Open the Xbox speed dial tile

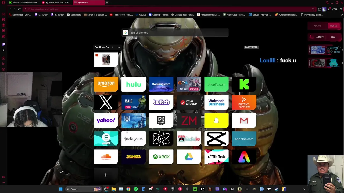click(x=161, y=157)
